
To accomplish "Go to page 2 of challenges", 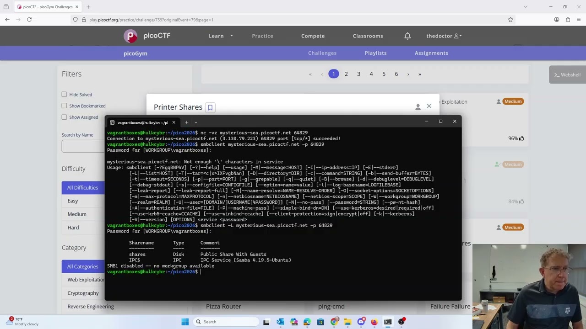I will [x=346, y=74].
